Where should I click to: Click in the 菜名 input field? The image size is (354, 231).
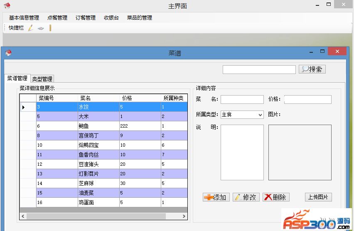242,100
